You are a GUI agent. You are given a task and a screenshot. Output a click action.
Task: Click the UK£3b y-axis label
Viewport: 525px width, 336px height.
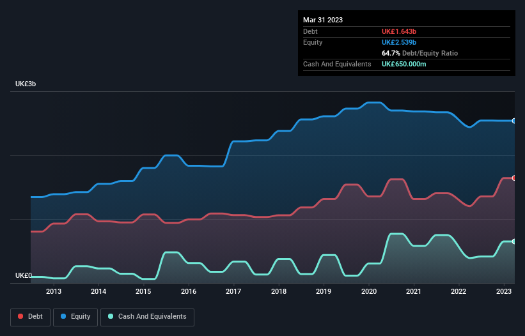pos(26,84)
